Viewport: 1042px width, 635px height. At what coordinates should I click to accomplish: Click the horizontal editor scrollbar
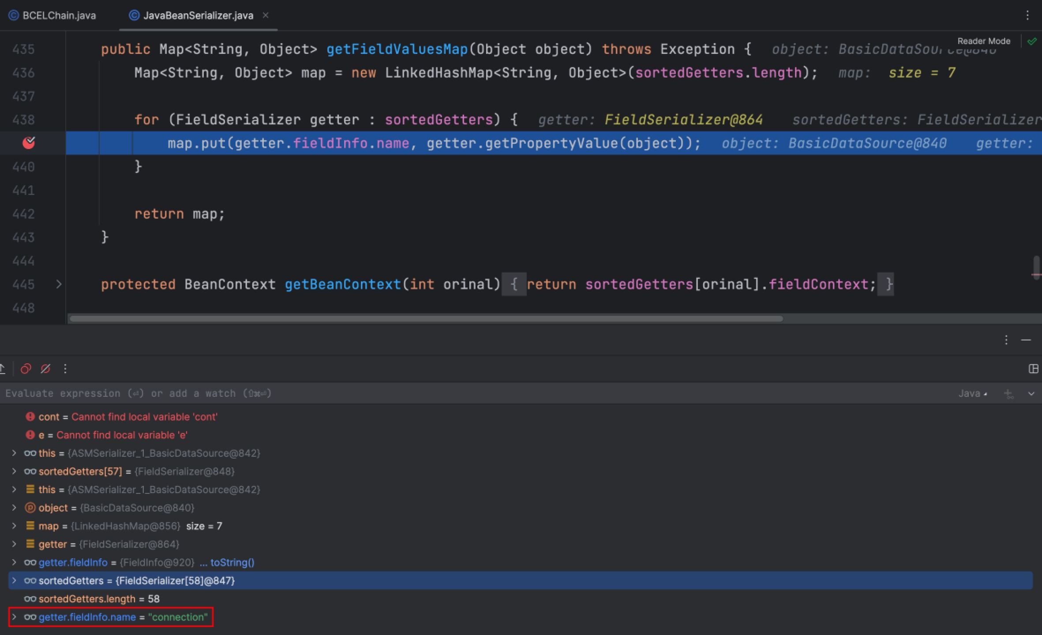tap(426, 318)
